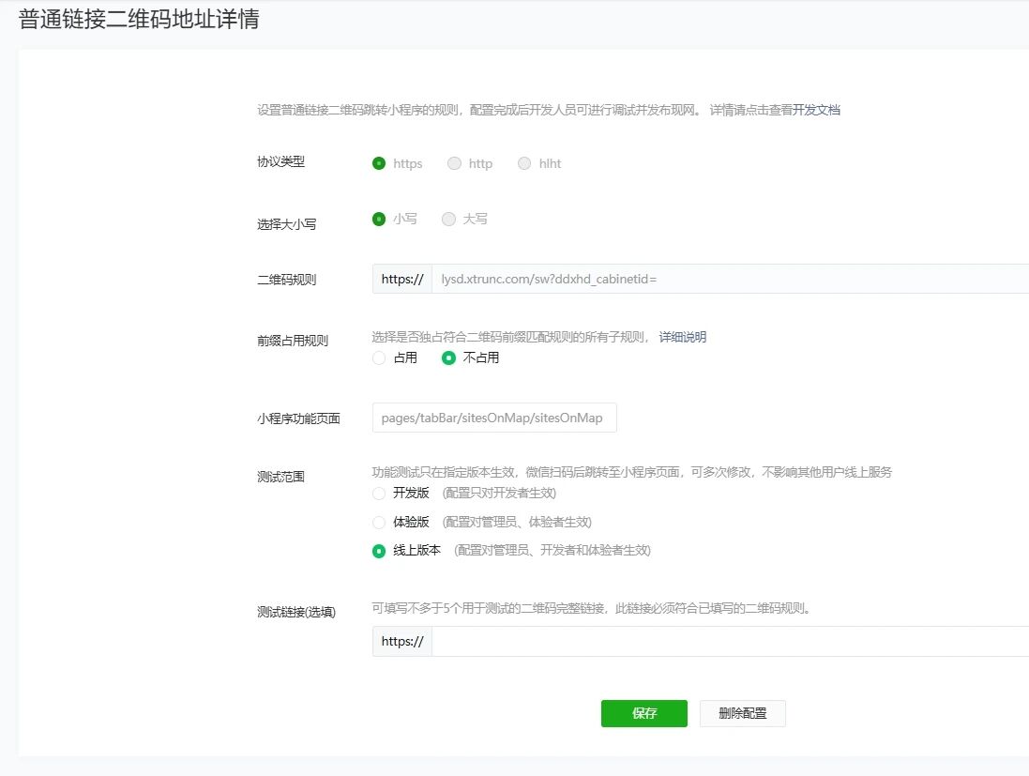Click the 普通链接二维码地址详情 page title
Viewport: 1029px width, 776px height.
[x=139, y=19]
